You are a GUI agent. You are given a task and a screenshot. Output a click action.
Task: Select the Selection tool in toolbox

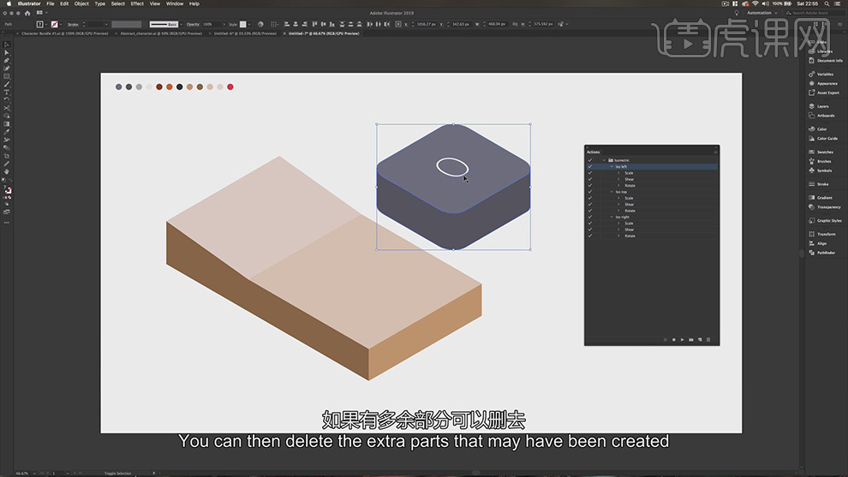(x=7, y=45)
